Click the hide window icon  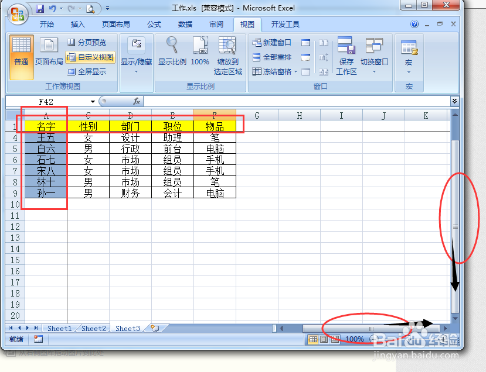[x=305, y=57]
